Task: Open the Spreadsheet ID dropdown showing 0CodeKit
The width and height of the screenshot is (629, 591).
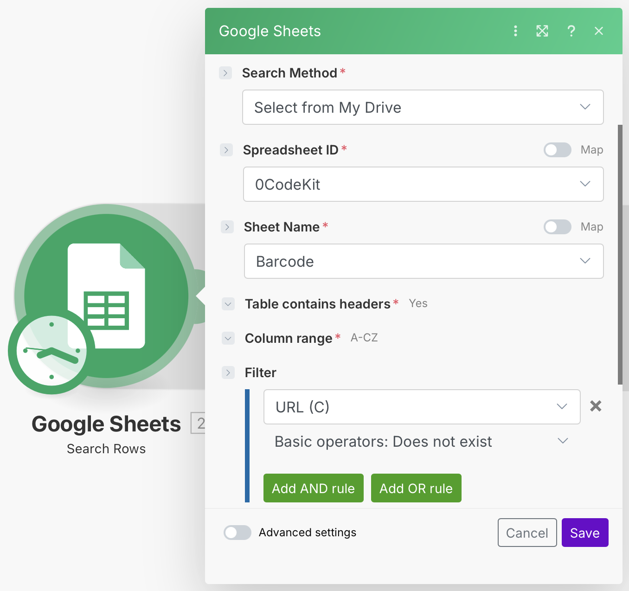Action: click(424, 184)
